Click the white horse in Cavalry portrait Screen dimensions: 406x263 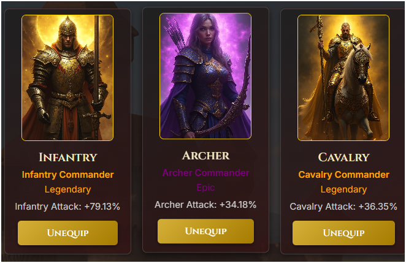coord(354,91)
